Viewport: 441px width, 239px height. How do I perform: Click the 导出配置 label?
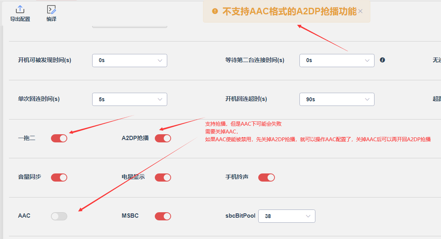click(20, 19)
